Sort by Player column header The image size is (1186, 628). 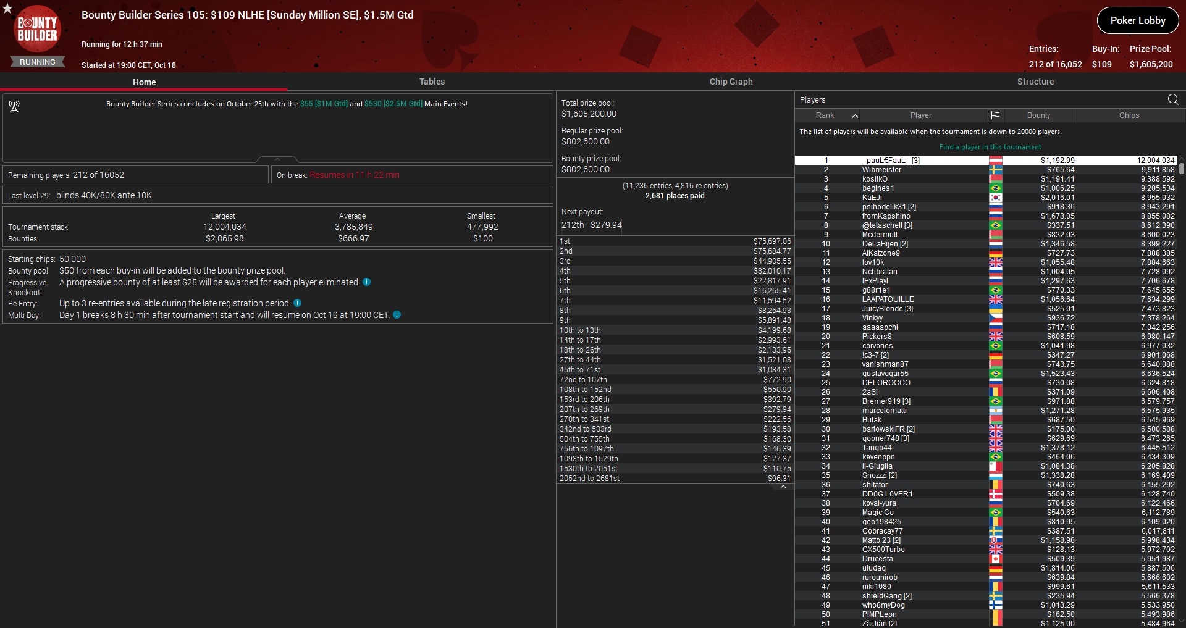point(920,115)
